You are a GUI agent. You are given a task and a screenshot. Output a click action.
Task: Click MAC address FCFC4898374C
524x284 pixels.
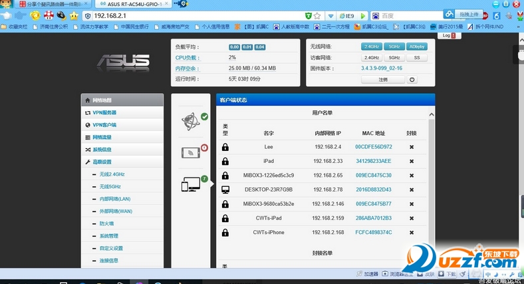point(374,233)
